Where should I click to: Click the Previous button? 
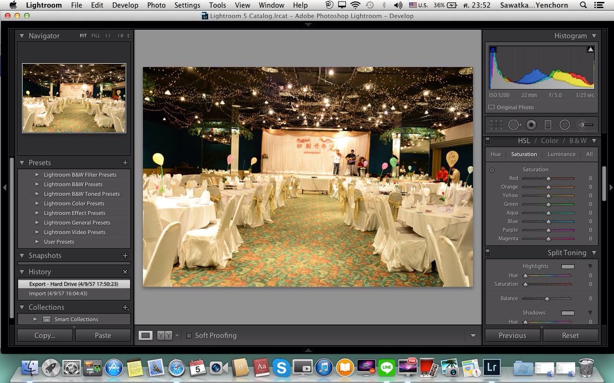(512, 336)
